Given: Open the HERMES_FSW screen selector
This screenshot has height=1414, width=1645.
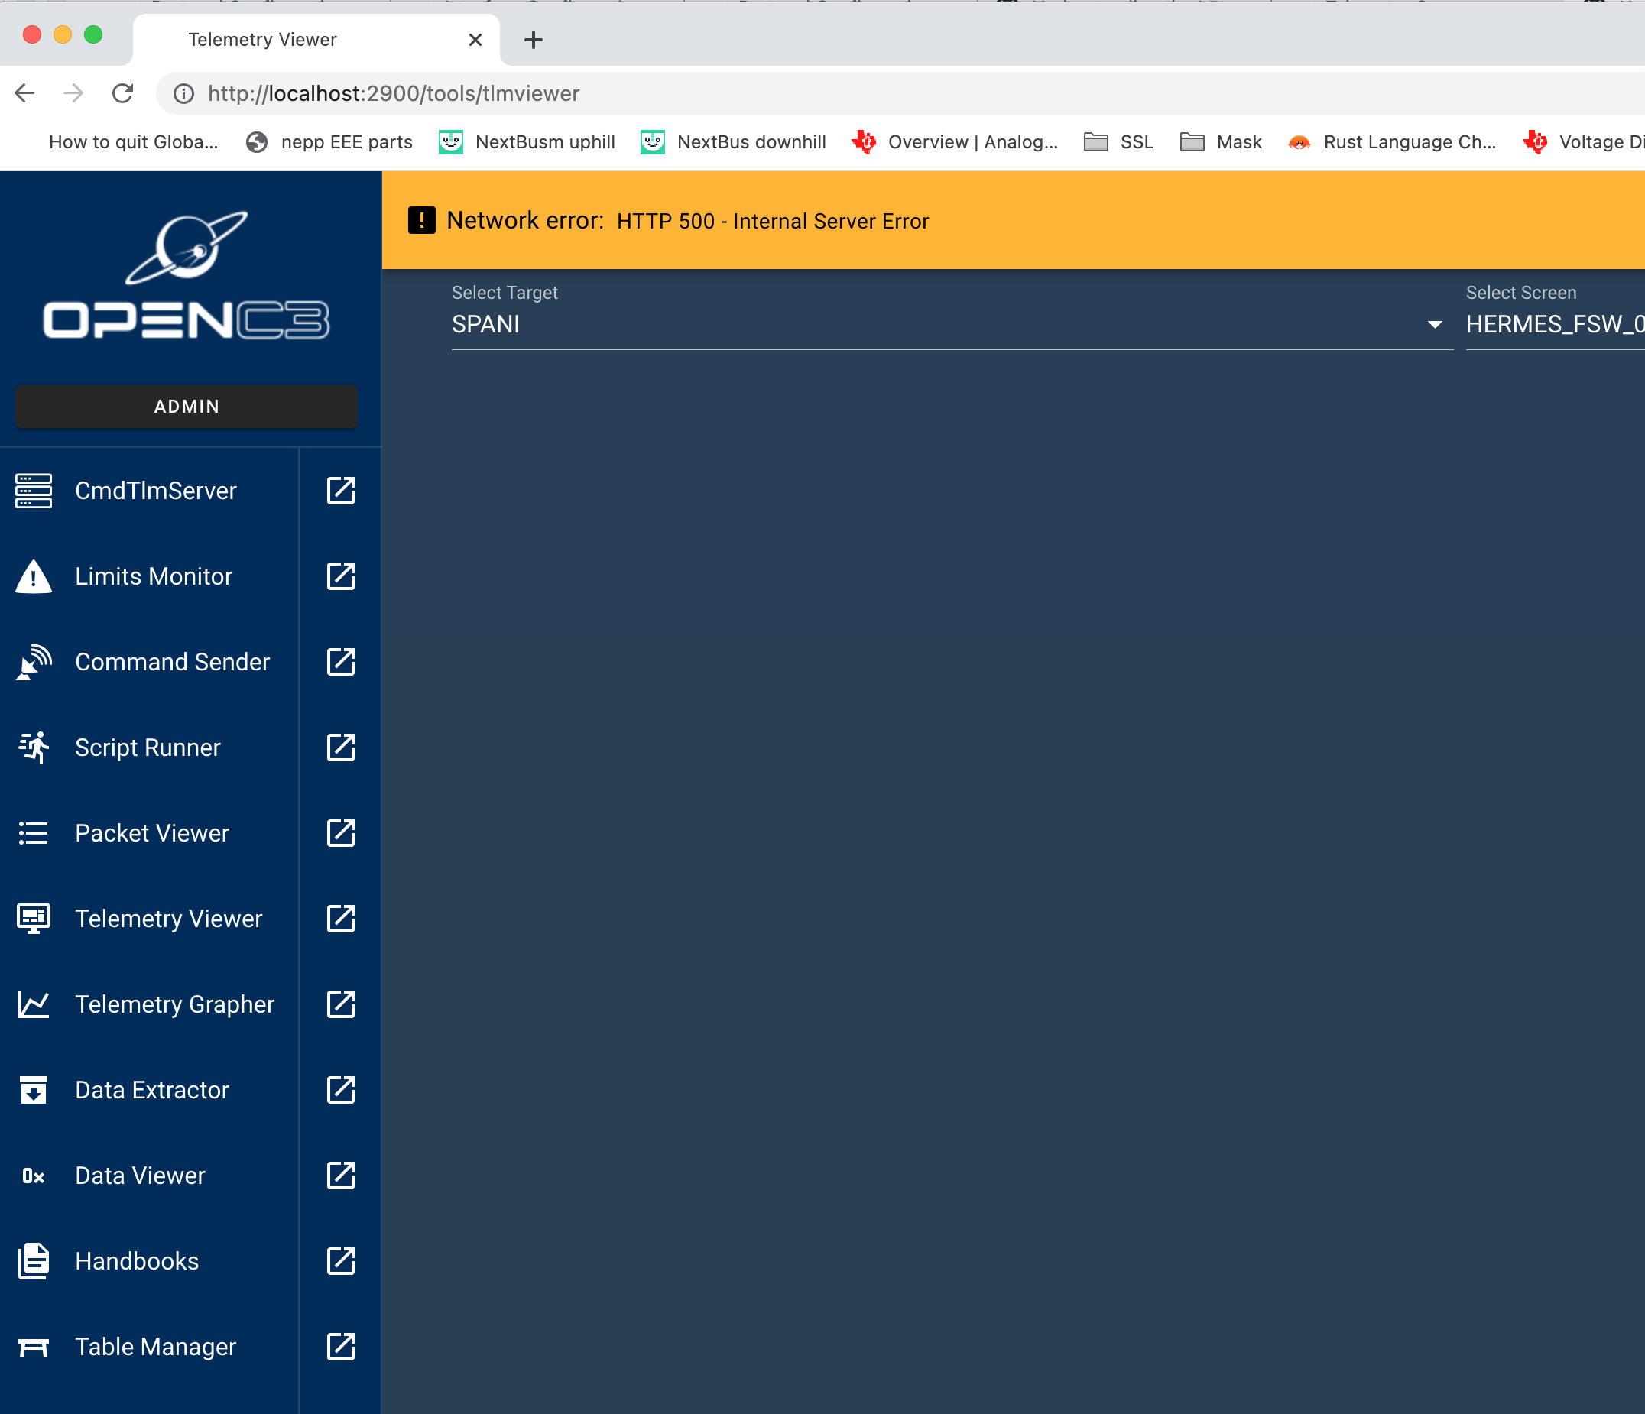Looking at the screenshot, I should point(1553,324).
